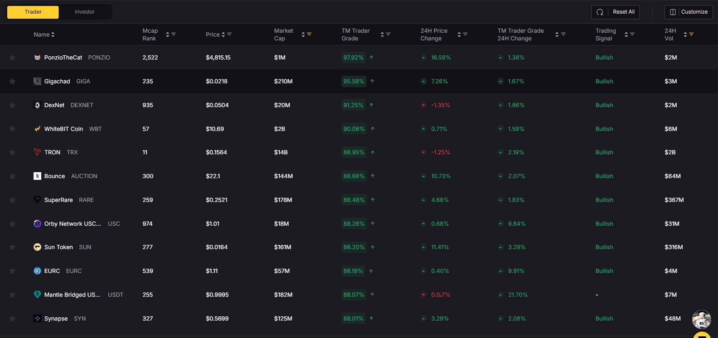The image size is (718, 338).
Task: Favorite TRON with the star
Action: coord(12,152)
